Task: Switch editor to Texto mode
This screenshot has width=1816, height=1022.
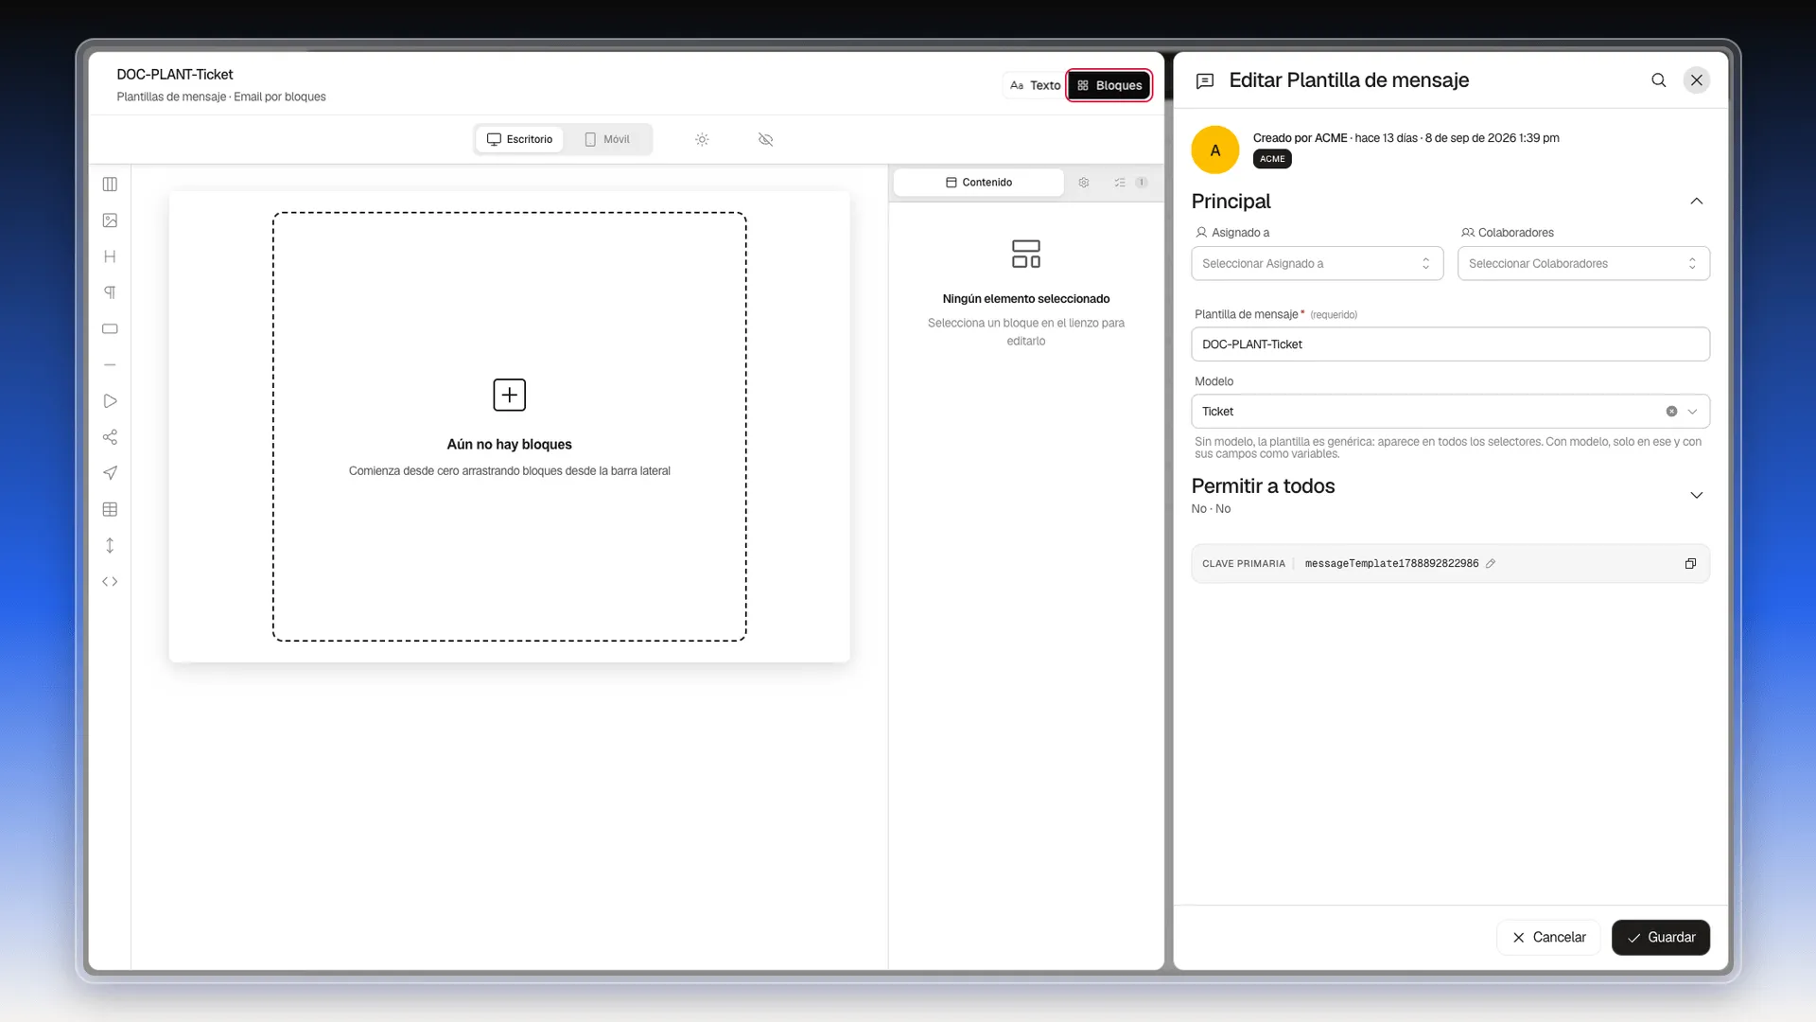Action: pyautogui.click(x=1035, y=85)
